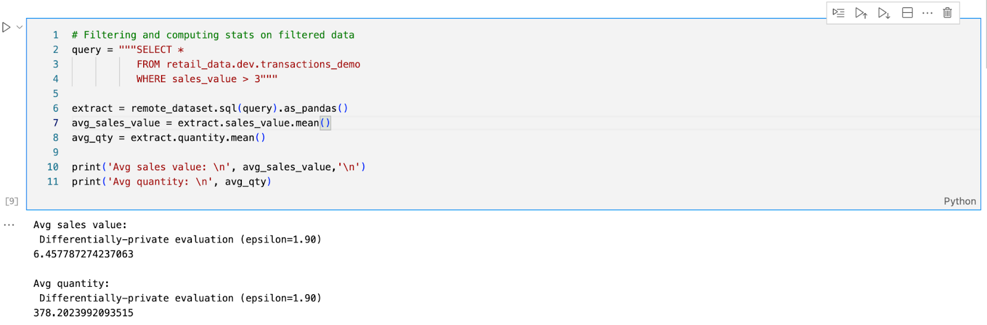Viewport: 987px width, 325px height.
Task: Place cursor on the extract = remote_dataset.sql line
Action: coord(210,109)
